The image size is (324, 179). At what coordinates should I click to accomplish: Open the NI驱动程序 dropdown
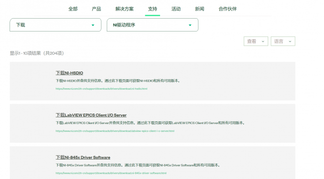152,25
